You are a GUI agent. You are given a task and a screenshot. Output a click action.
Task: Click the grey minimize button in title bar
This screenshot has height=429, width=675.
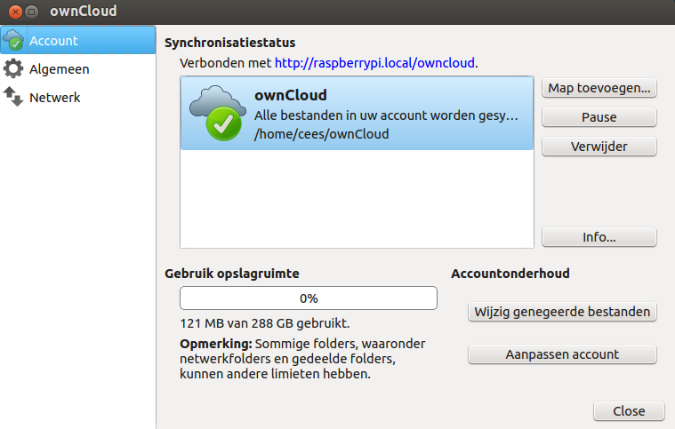point(32,12)
